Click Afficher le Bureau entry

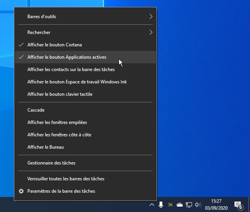pyautogui.click(x=46, y=147)
